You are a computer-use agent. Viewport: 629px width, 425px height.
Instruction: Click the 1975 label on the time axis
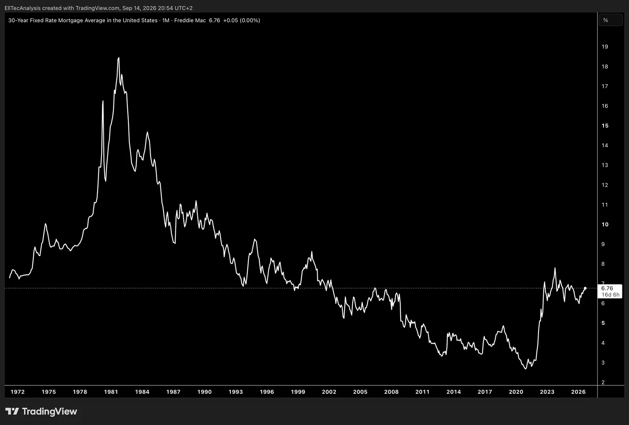[49, 392]
